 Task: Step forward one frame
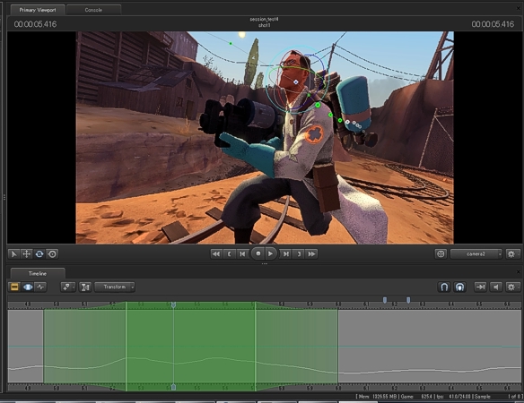point(285,253)
